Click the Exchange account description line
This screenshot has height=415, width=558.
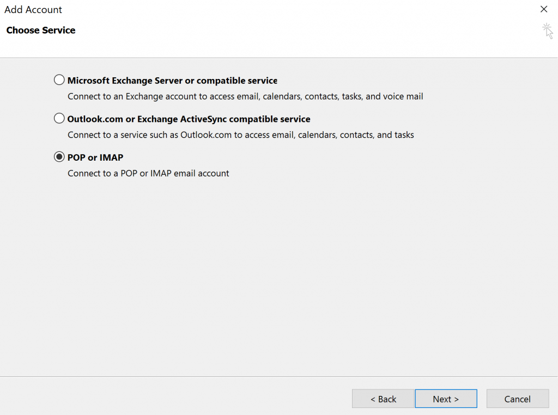tap(245, 96)
